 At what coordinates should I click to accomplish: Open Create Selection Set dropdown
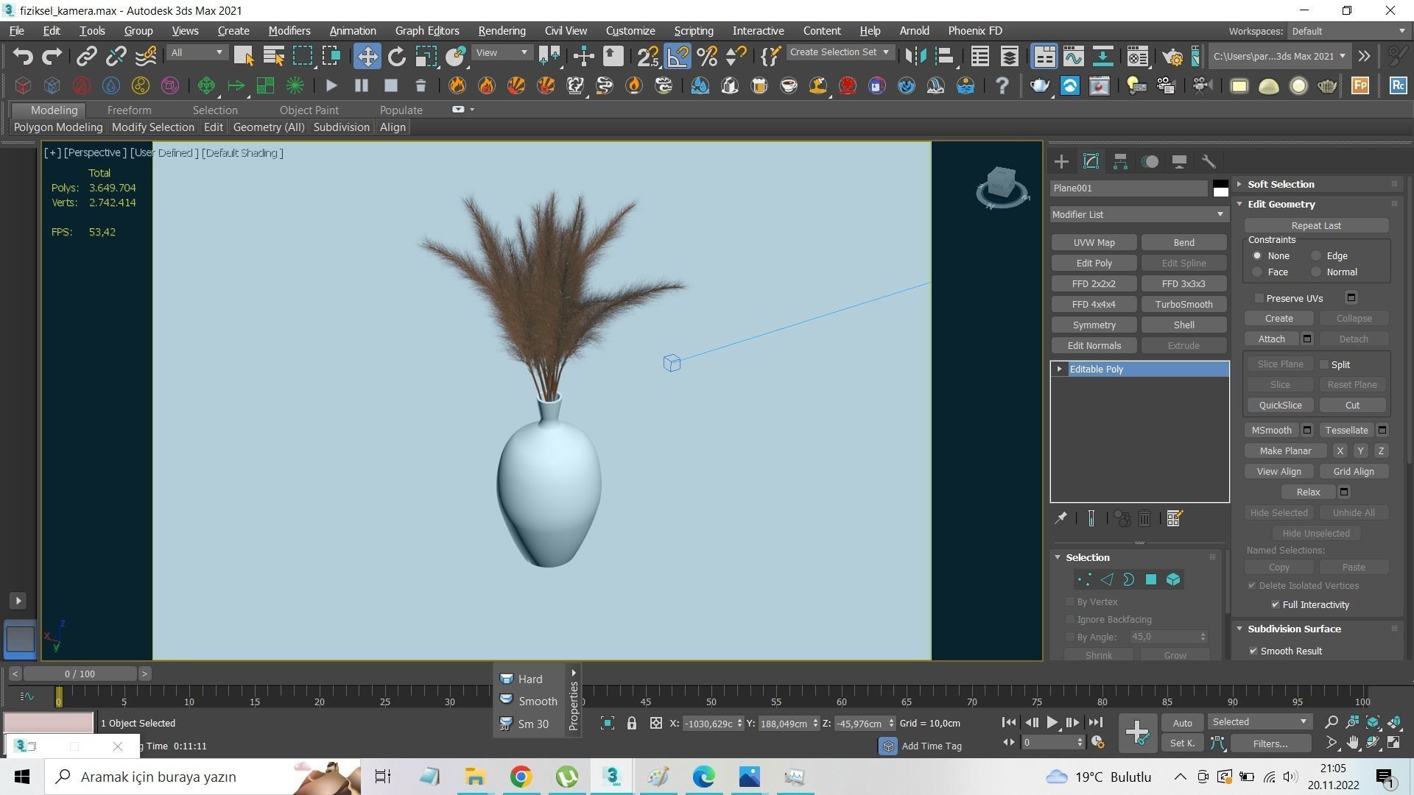click(840, 52)
